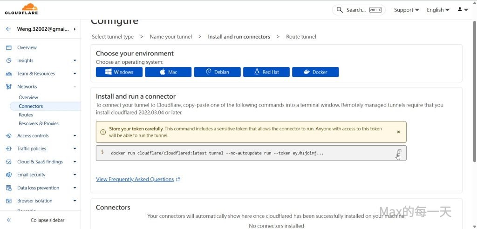
Task: Dismiss the token warning banner
Action: [398, 132]
